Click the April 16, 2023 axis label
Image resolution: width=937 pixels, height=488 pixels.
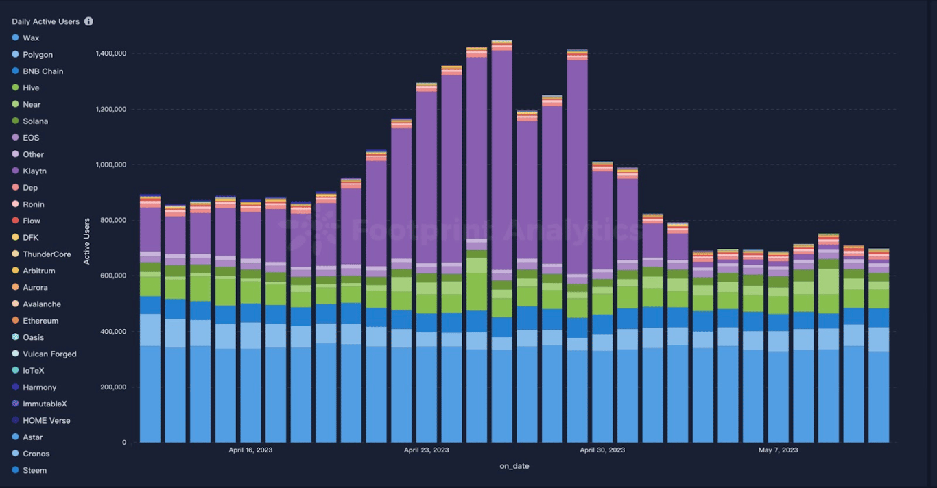coord(250,450)
